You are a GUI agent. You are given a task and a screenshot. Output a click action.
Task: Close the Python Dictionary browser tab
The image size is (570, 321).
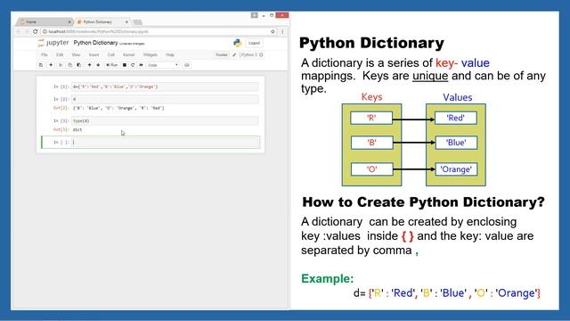tap(126, 21)
